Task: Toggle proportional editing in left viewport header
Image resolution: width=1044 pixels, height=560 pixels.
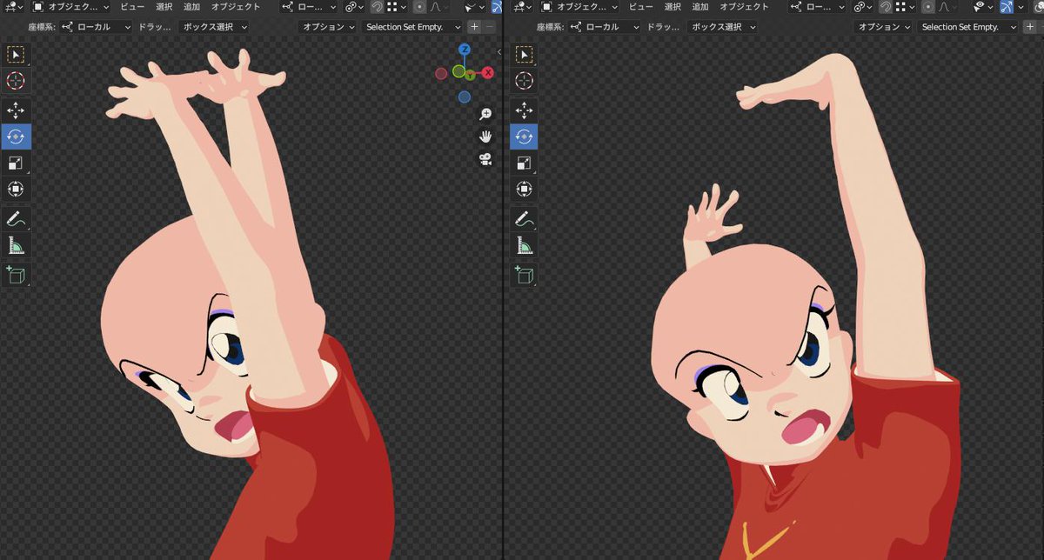Action: click(419, 7)
